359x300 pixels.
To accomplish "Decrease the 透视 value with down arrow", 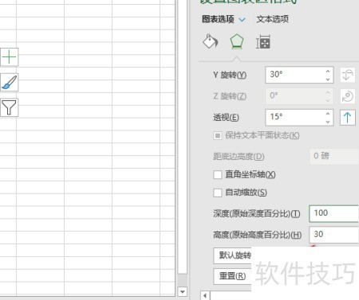I will 328,122.
